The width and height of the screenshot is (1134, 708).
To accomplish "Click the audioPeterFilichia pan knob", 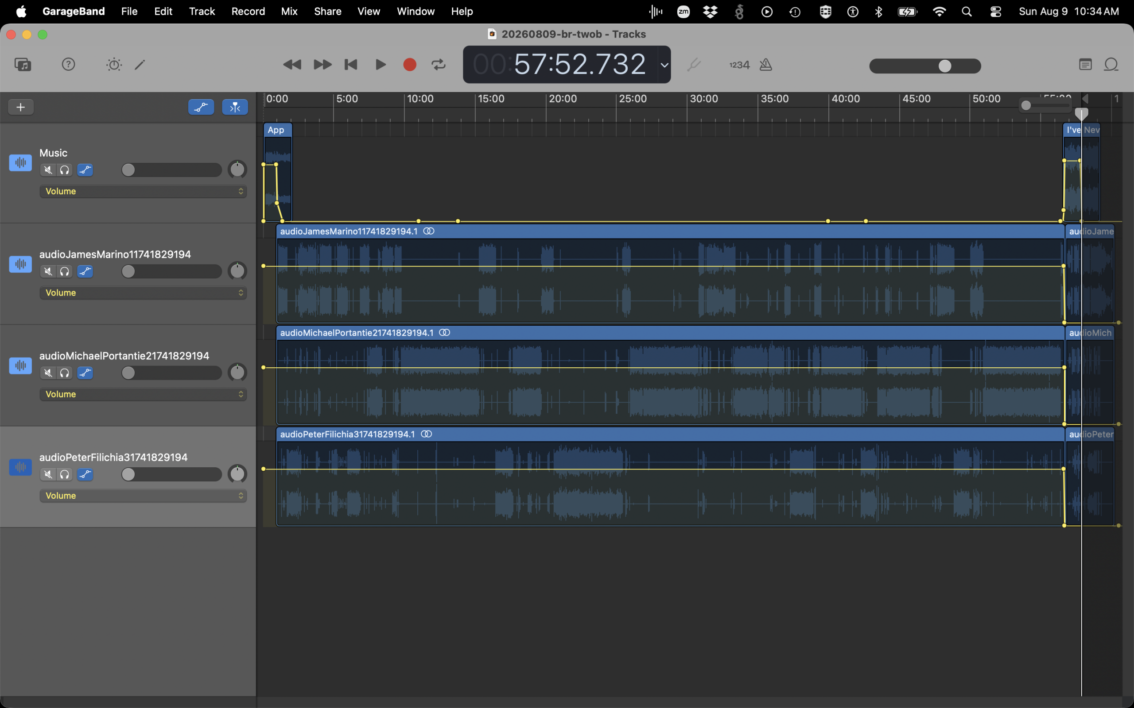I will [x=237, y=474].
